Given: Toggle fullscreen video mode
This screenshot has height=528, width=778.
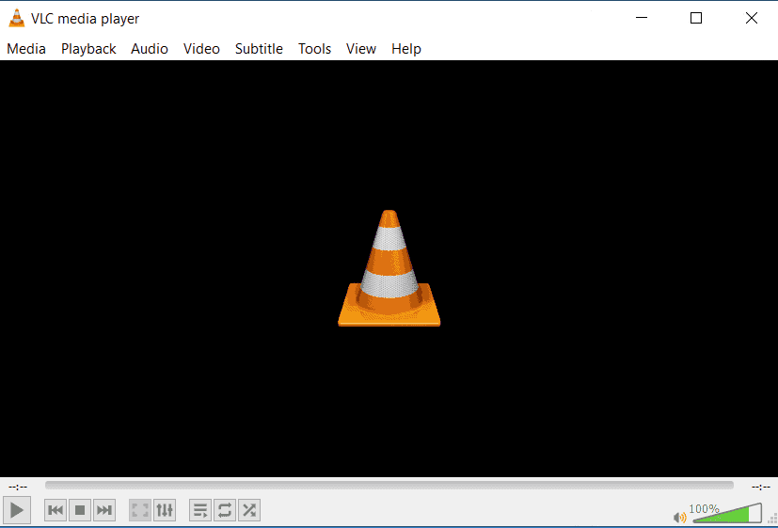Looking at the screenshot, I should (x=140, y=510).
